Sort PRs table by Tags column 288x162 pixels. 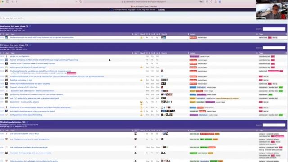pyautogui.click(x=261, y=130)
